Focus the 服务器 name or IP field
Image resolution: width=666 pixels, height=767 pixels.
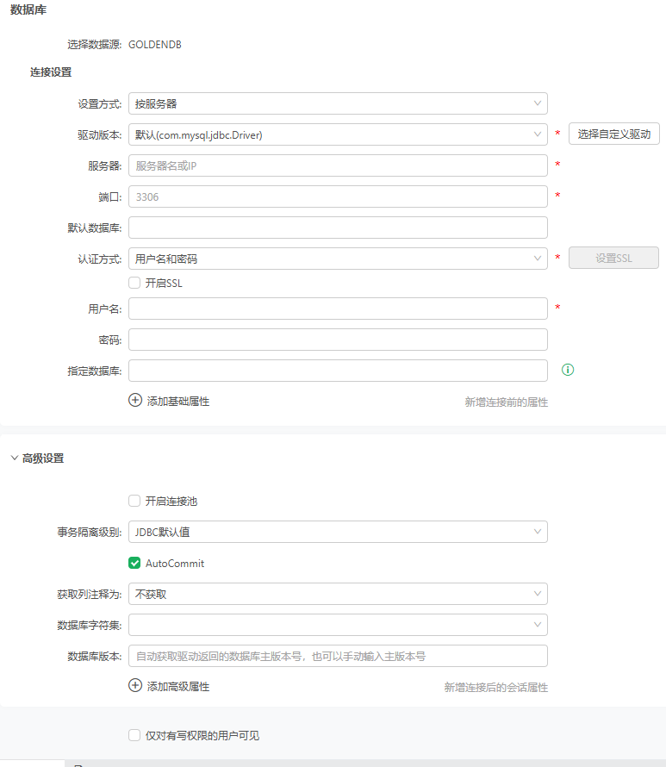point(338,165)
